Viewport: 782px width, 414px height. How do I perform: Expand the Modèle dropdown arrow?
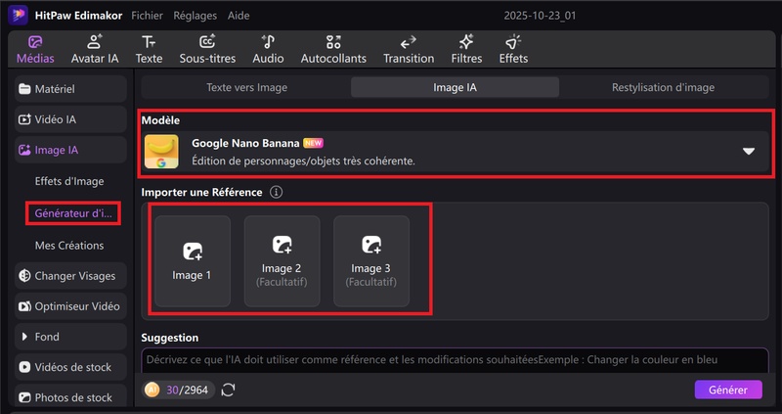pos(749,152)
